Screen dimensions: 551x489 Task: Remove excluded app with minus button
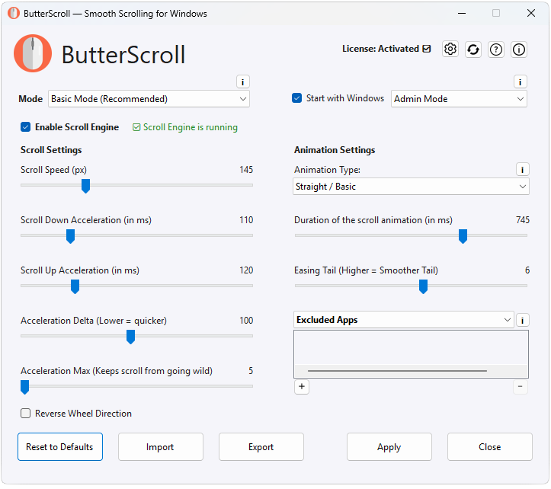(x=521, y=387)
